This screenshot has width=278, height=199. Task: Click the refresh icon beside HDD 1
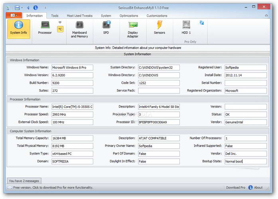(201, 23)
